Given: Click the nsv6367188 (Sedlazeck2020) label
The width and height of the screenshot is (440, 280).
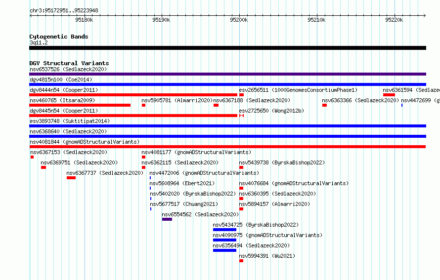Looking at the screenshot, I should [252, 100].
